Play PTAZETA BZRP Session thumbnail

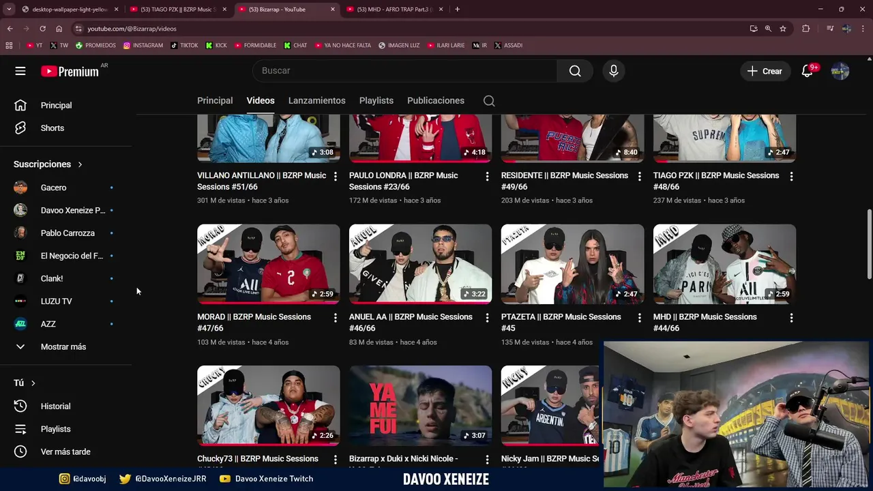[x=572, y=264]
